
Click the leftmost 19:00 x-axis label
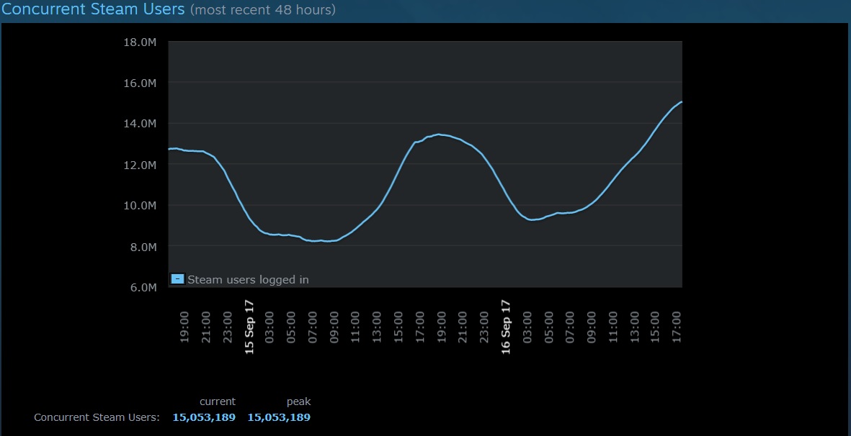click(184, 327)
